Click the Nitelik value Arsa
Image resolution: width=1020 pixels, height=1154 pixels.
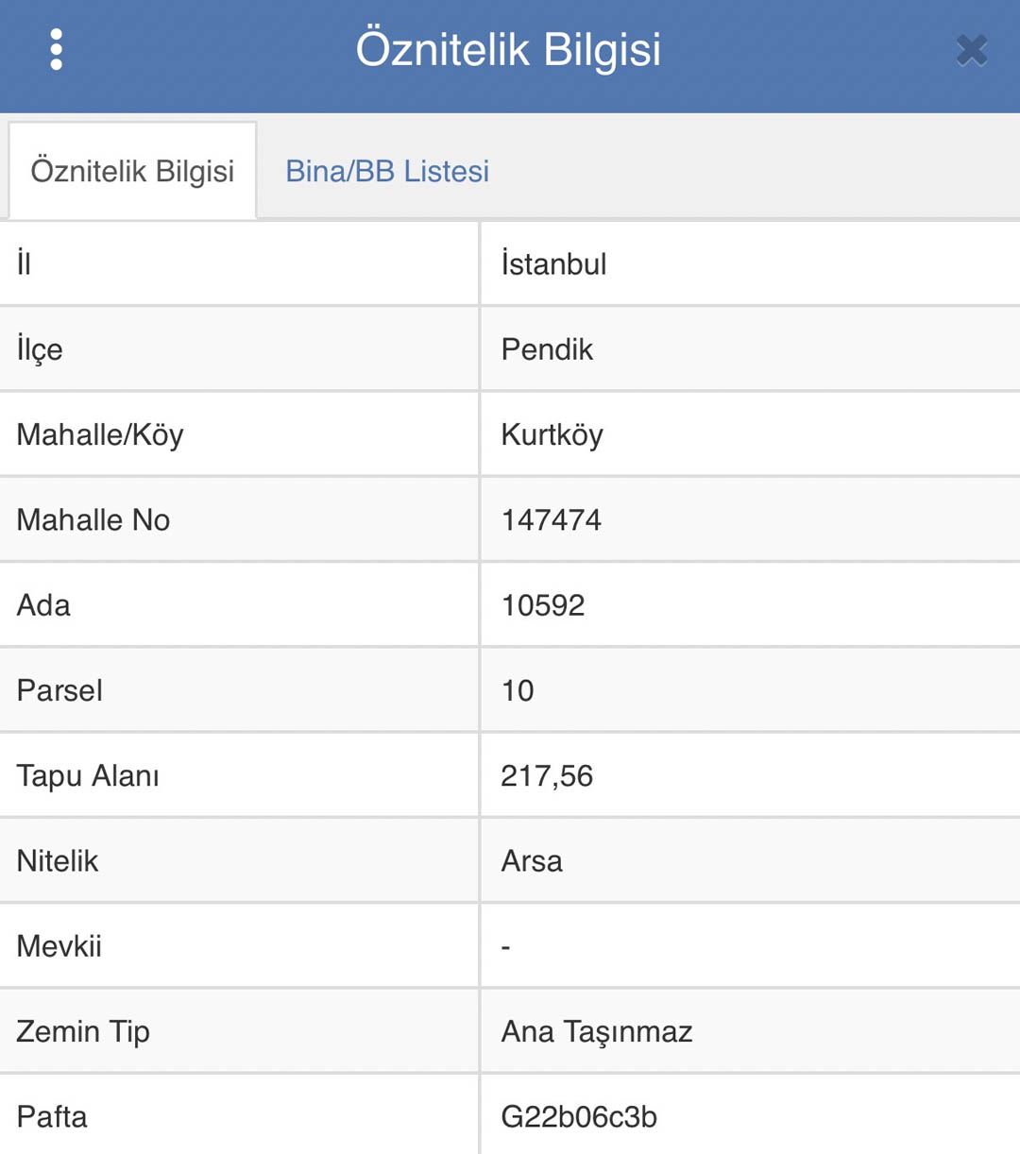532,860
